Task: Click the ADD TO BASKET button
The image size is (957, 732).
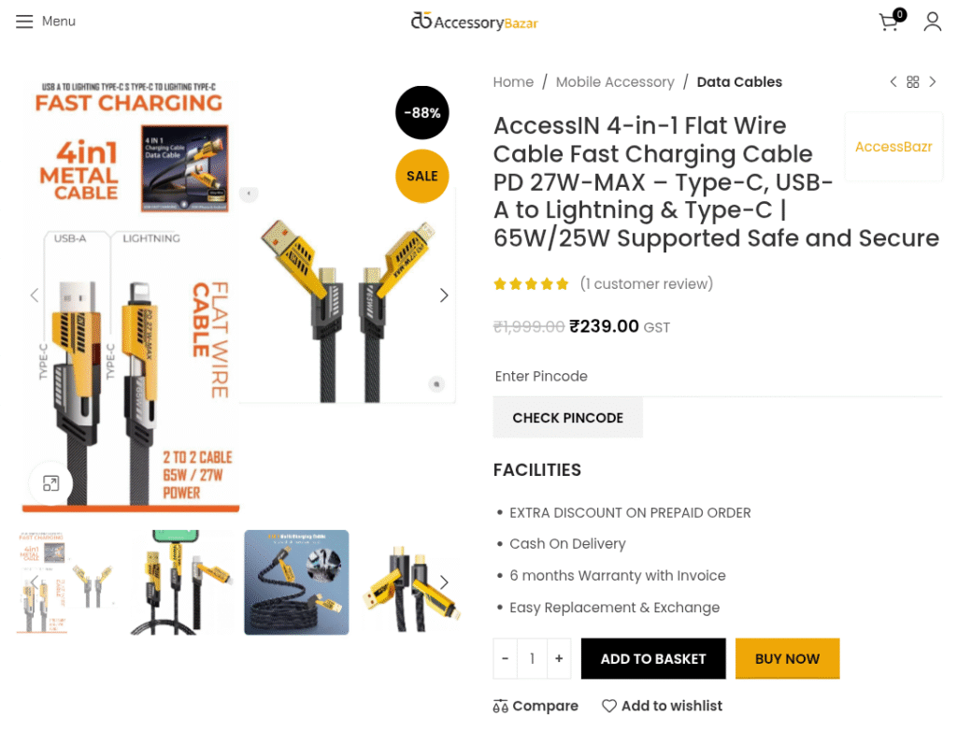Action: coord(653,659)
